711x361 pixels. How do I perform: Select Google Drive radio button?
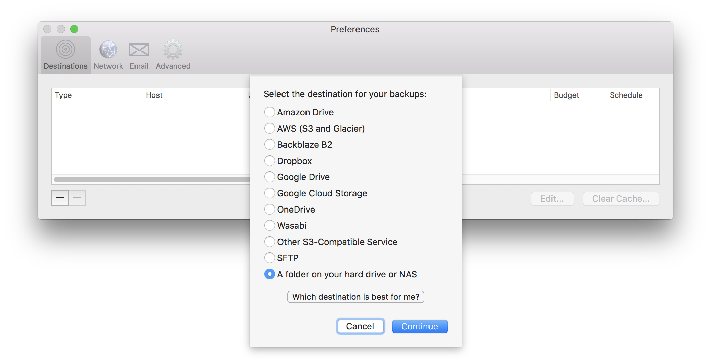(x=269, y=177)
